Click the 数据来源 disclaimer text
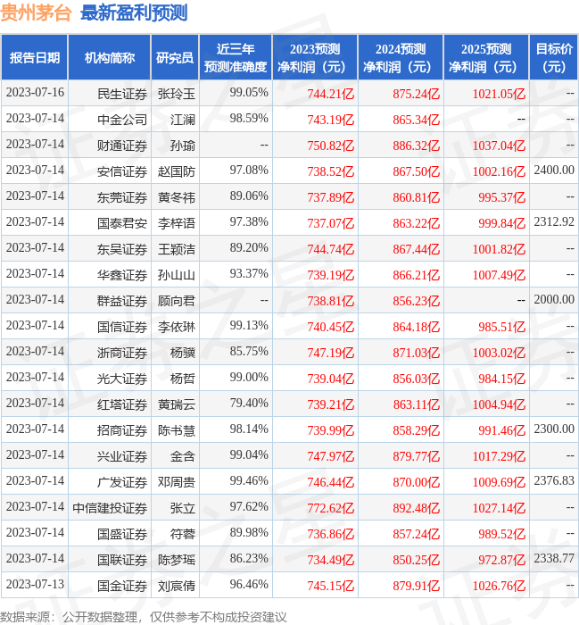This screenshot has width=579, height=625. [144, 617]
